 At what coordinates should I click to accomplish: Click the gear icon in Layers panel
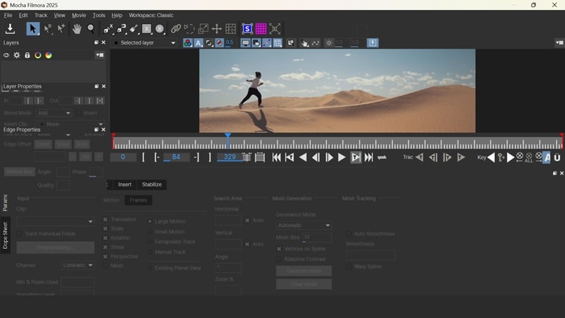(16, 55)
